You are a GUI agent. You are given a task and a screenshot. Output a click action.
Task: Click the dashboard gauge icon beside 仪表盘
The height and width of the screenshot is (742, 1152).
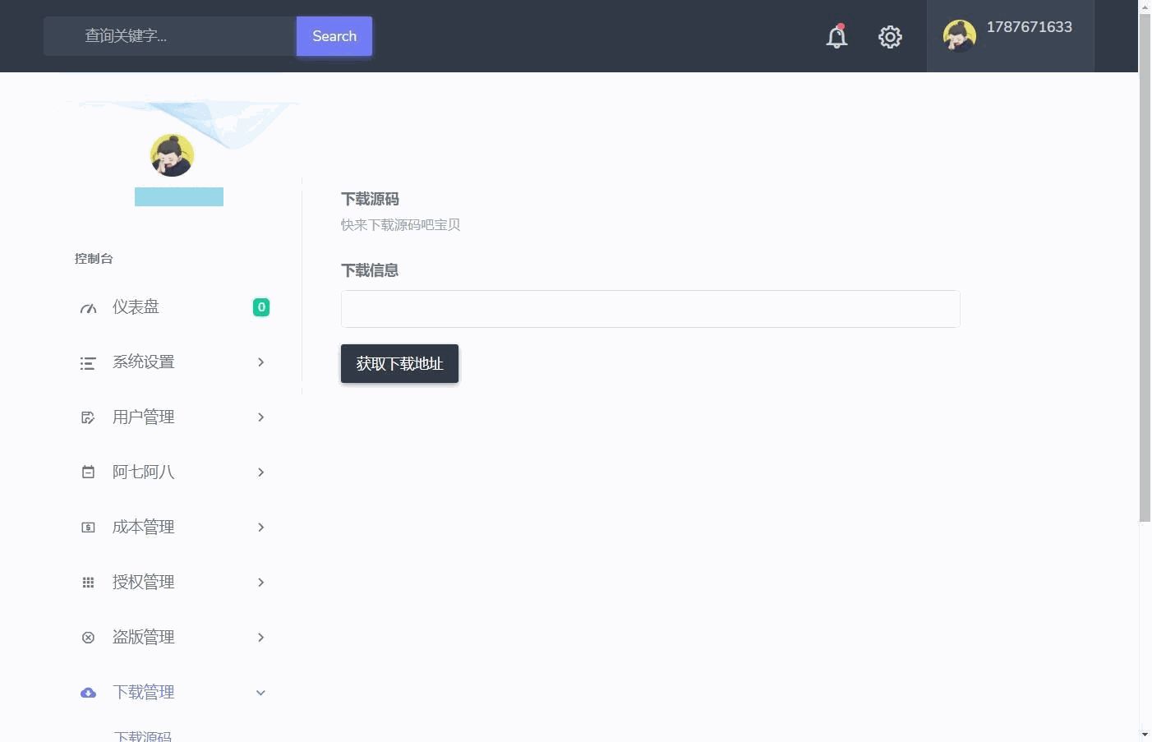coord(88,308)
